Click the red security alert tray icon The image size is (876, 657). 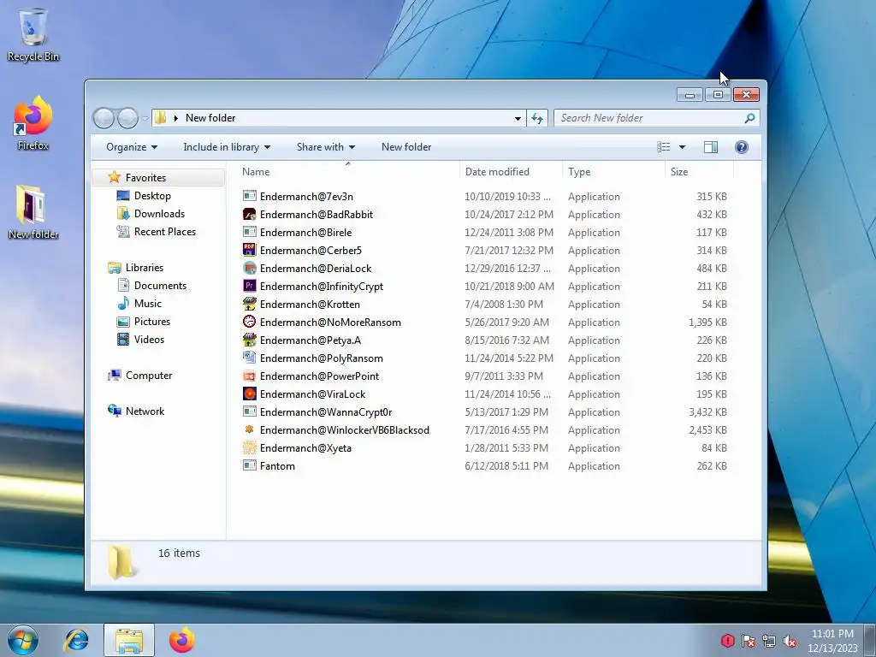[x=727, y=641]
